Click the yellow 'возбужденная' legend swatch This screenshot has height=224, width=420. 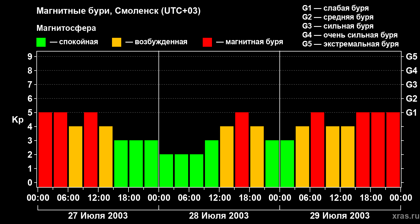(116, 42)
